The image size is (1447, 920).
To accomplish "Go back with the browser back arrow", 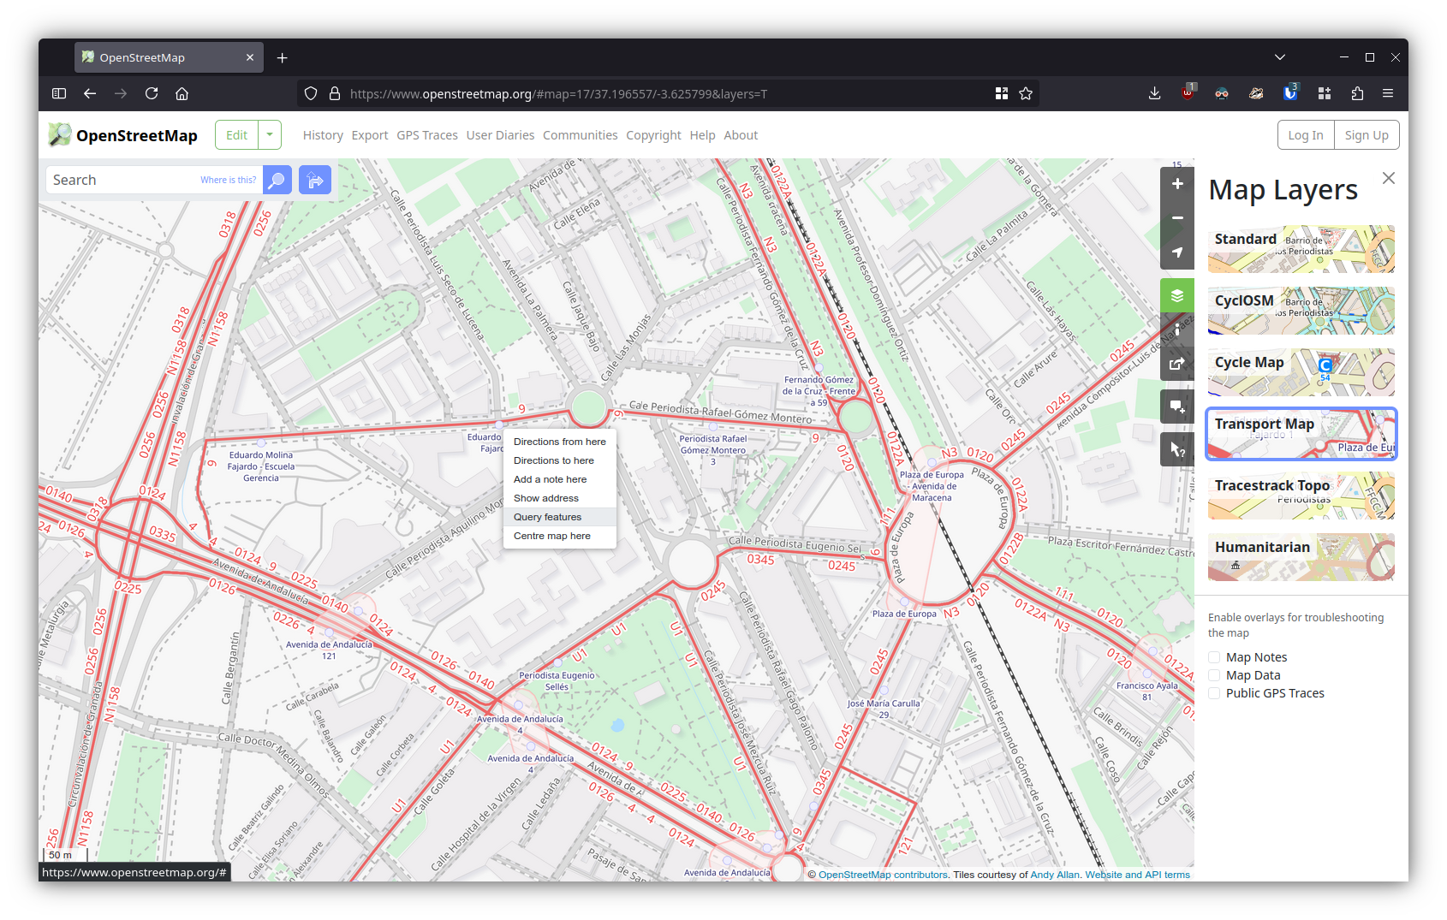I will click(x=90, y=93).
